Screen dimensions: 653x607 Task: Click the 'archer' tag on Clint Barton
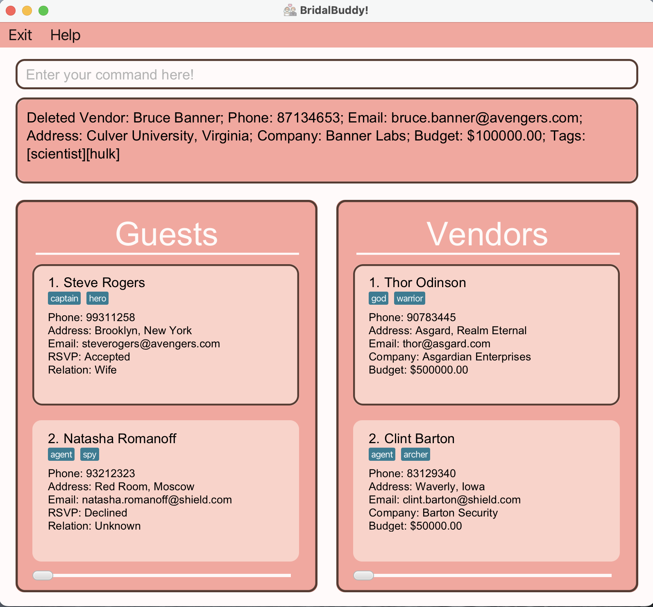415,454
